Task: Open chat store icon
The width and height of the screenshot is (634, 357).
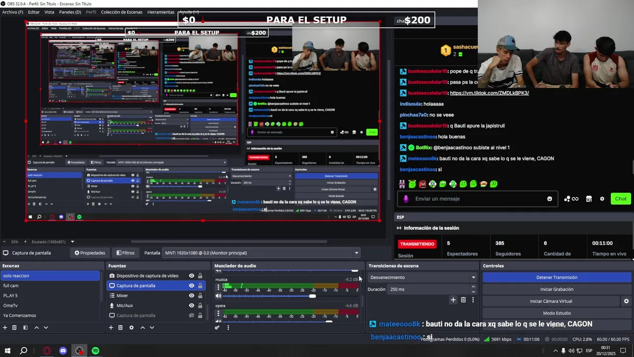Action: [x=588, y=199]
